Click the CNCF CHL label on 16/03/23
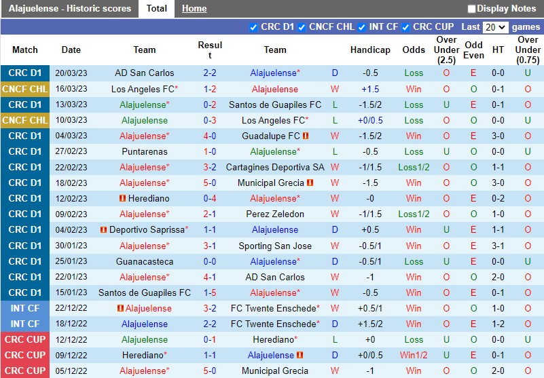The width and height of the screenshot is (544, 378). (25, 89)
